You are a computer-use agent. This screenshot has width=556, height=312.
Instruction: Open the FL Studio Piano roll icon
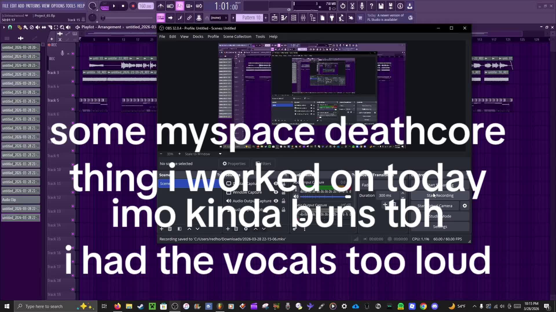(x=284, y=18)
